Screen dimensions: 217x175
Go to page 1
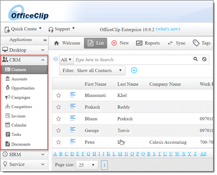click(104, 165)
